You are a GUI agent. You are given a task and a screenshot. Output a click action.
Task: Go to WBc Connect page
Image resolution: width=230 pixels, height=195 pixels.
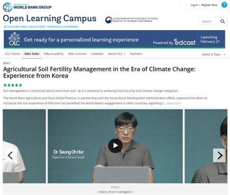click(77, 54)
